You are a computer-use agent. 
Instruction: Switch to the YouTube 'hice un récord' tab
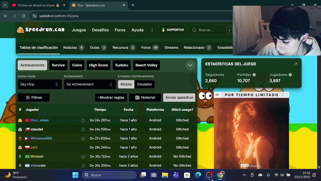39,5
